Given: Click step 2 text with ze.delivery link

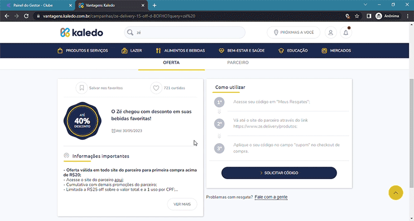Looking at the screenshot, I should 270,123.
